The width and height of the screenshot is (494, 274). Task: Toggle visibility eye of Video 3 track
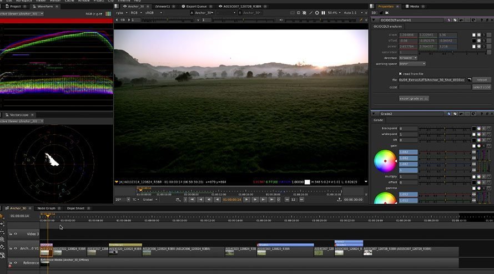[x=16, y=234]
